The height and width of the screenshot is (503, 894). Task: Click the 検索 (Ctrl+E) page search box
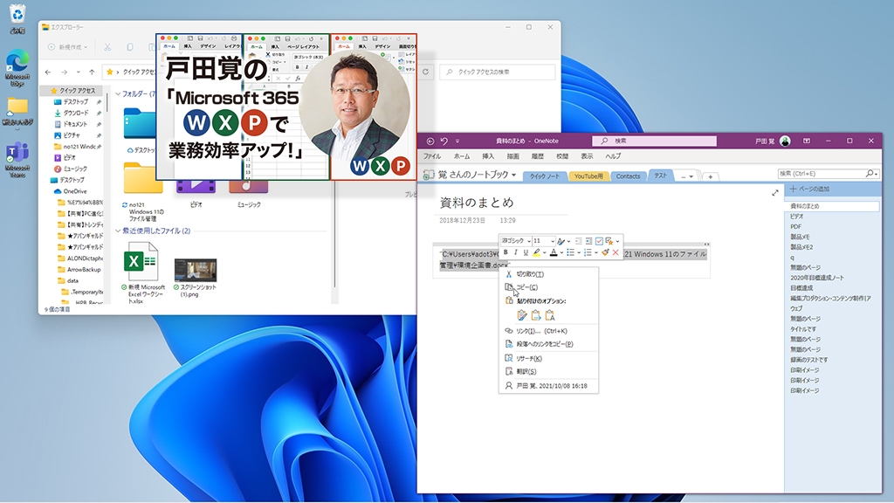pyautogui.click(x=828, y=174)
